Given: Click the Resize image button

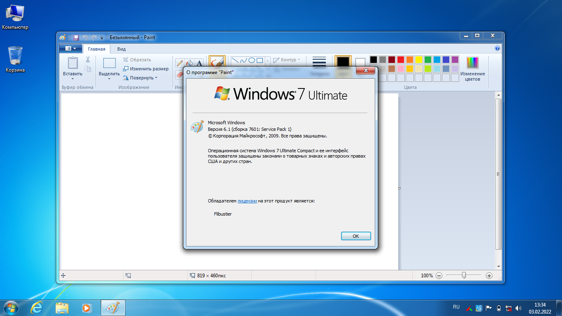Looking at the screenshot, I should 146,69.
